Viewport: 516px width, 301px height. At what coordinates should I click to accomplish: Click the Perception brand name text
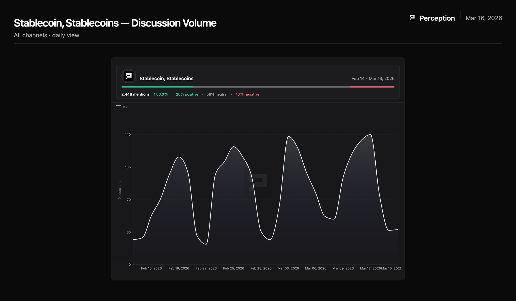pos(437,18)
